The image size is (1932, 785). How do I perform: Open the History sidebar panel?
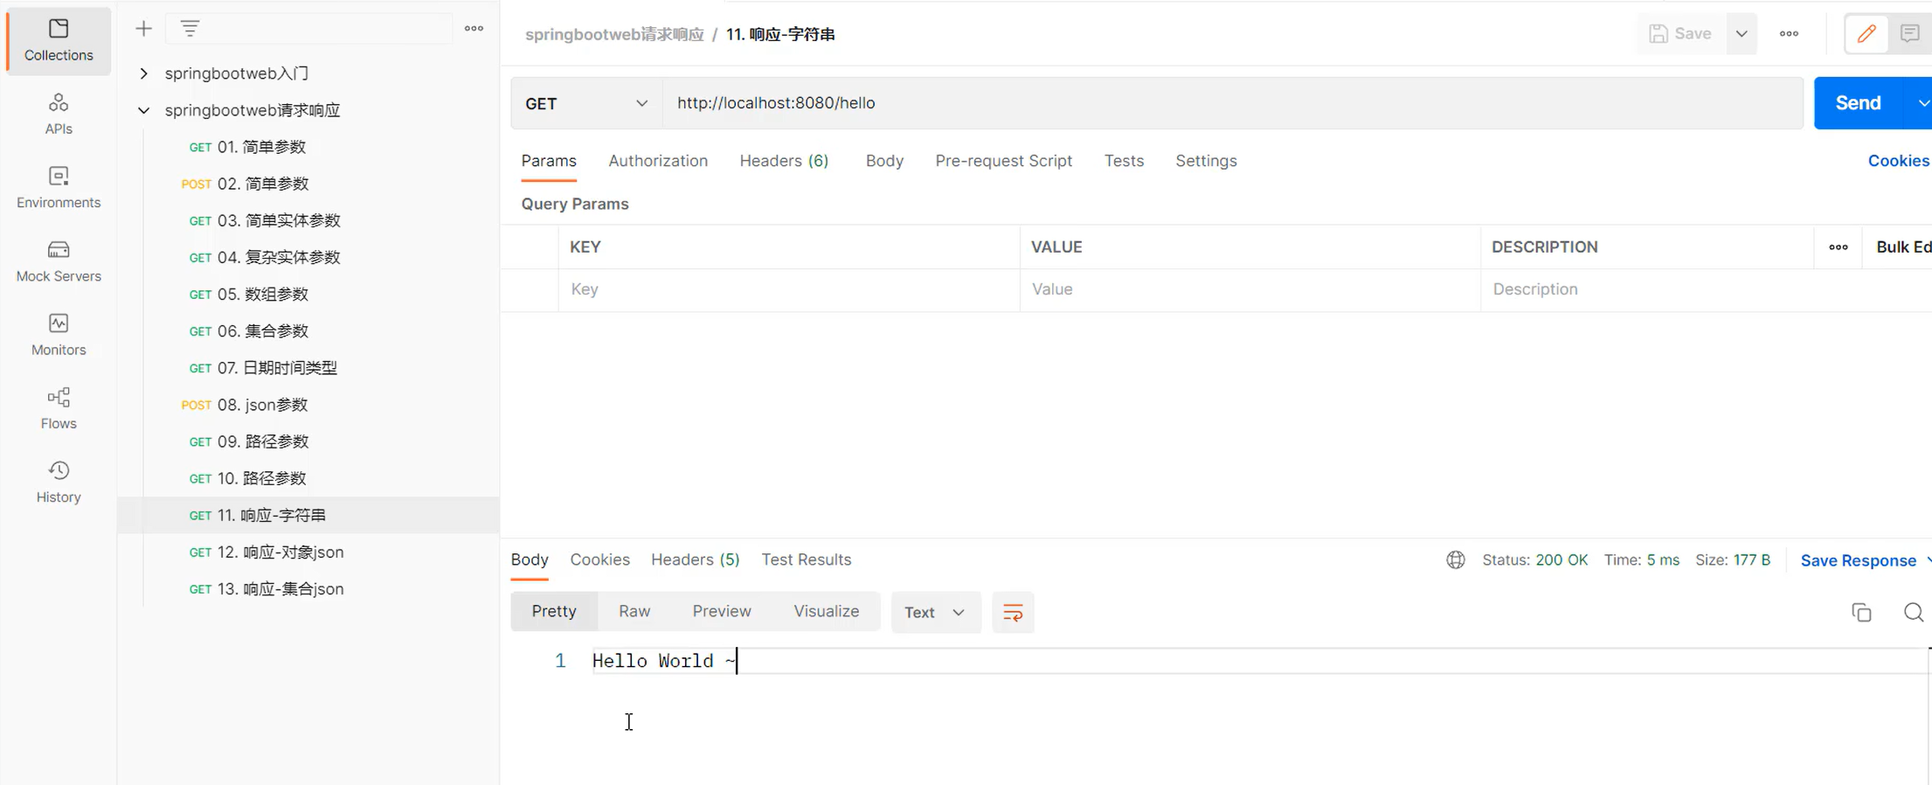[x=59, y=482]
